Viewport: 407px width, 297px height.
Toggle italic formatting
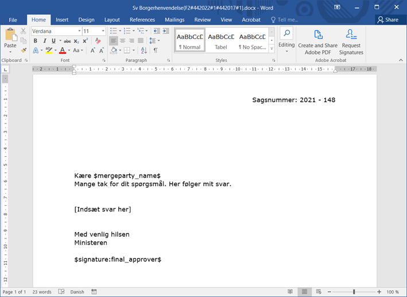44,41
